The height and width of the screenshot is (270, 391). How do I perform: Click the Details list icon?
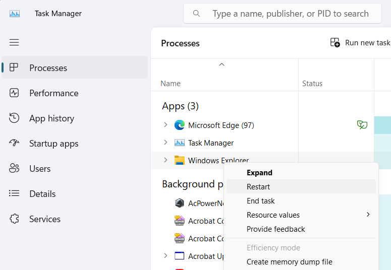click(x=14, y=193)
